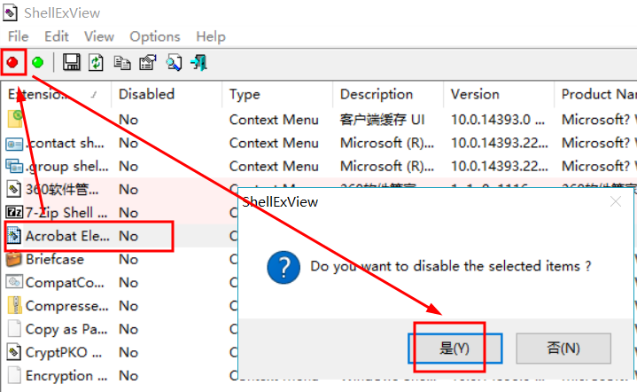Open the File menu

coord(19,36)
